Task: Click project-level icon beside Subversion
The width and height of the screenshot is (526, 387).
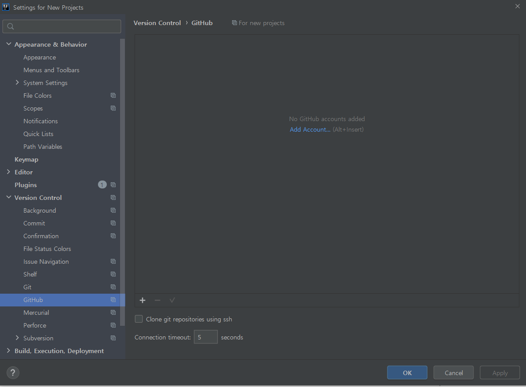Action: click(x=113, y=338)
